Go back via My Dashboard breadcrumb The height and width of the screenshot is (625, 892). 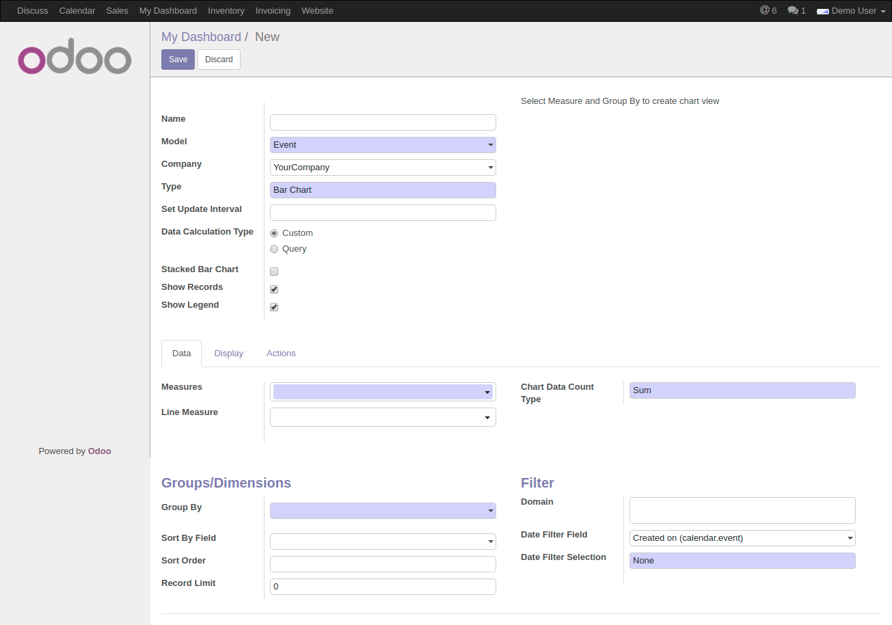(201, 37)
